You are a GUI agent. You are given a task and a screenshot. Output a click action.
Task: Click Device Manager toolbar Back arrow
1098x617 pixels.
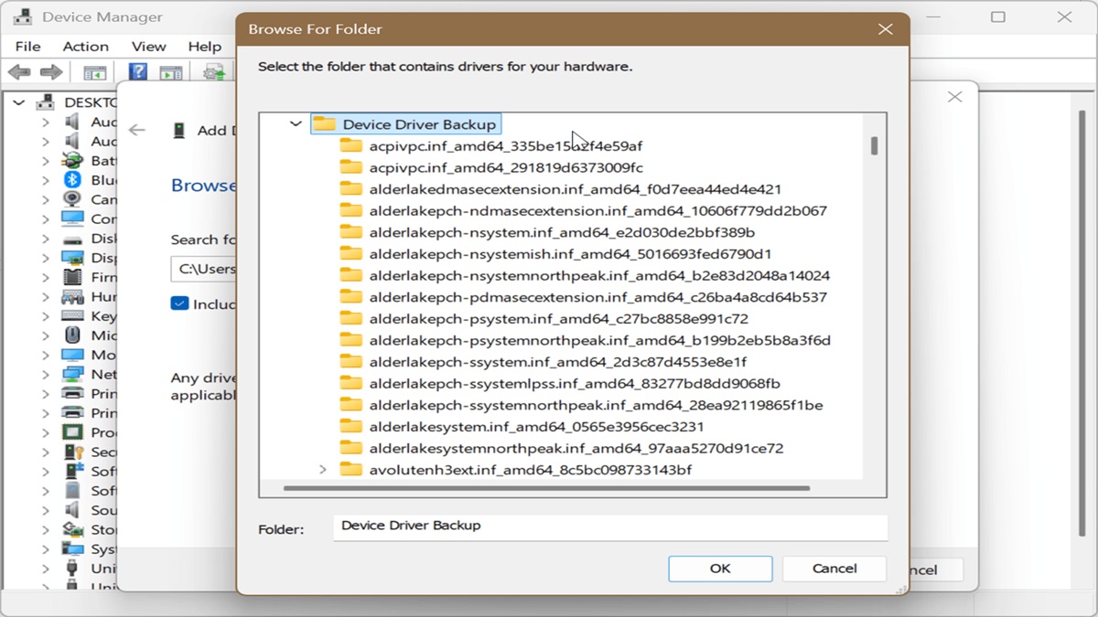click(x=19, y=72)
